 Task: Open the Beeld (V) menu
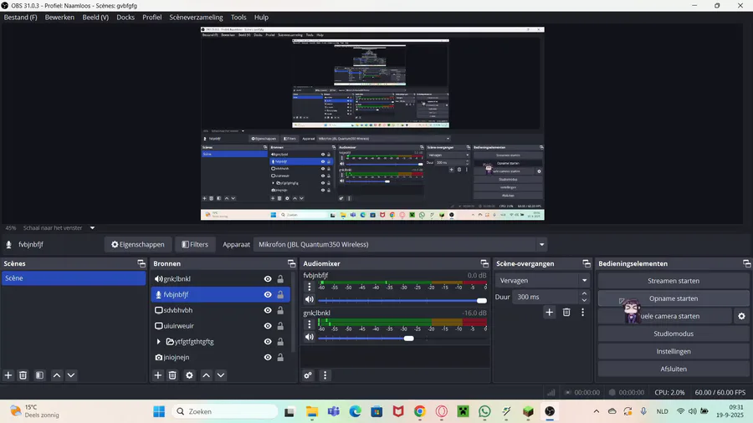click(95, 18)
